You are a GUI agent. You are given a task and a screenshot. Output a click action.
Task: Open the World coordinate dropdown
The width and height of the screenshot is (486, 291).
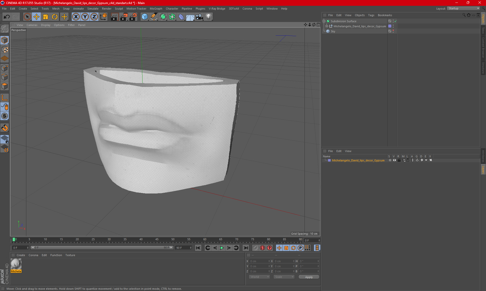coord(259,277)
